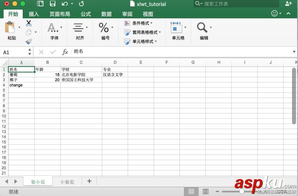Select the cell containing 帝国国王科技大学
The width and height of the screenshot is (298, 196).
point(81,80)
